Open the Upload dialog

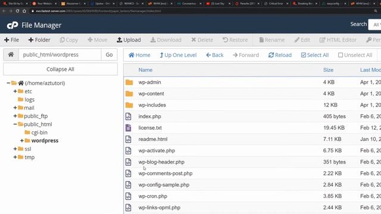[129, 40]
